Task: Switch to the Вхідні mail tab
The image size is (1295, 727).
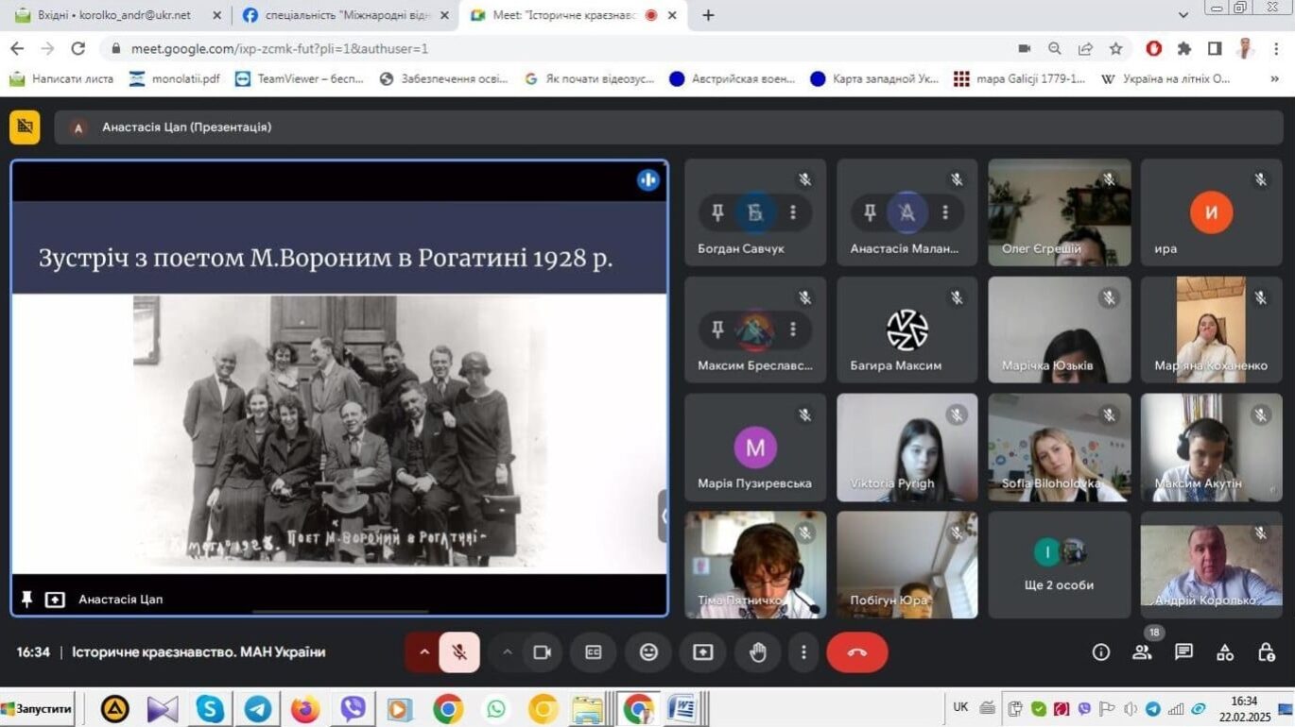Action: [113, 15]
